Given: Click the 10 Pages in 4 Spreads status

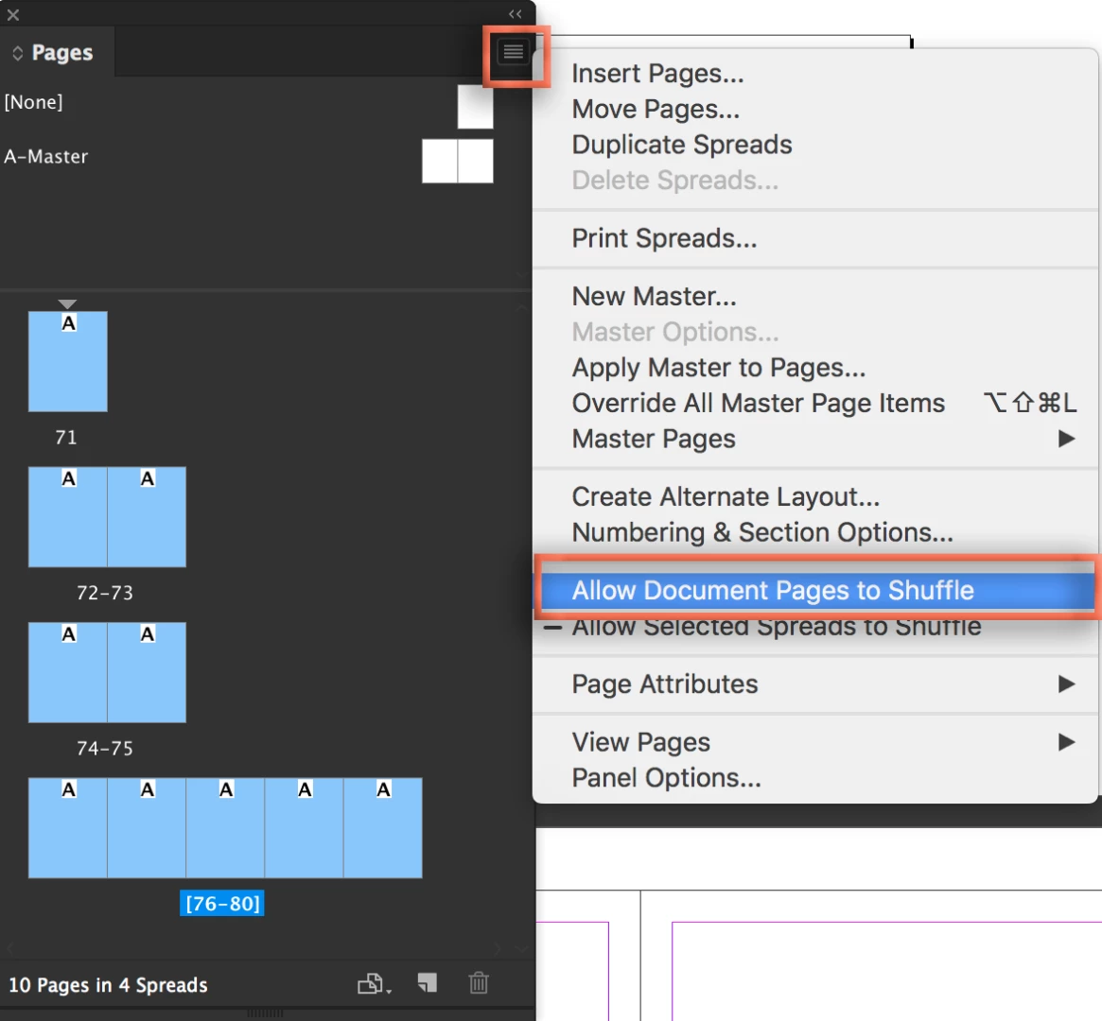Looking at the screenshot, I should [108, 985].
